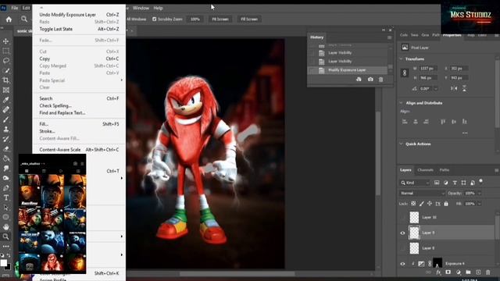The width and height of the screenshot is (500, 281).
Task: Select the Crop tool
Action: (5, 80)
